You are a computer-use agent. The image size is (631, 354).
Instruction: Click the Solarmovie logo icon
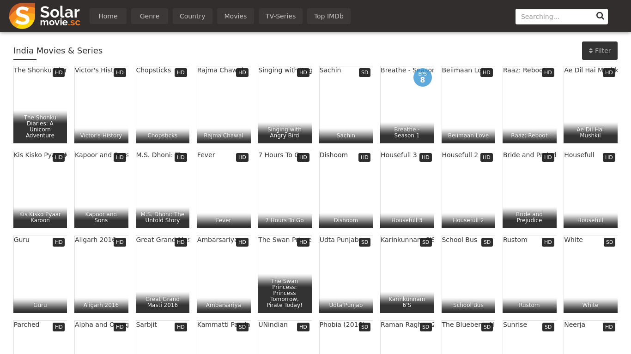(x=22, y=16)
